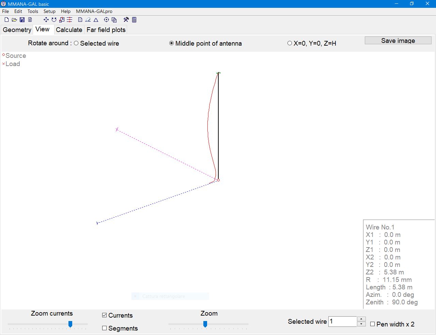Open the Help menu

point(66,11)
